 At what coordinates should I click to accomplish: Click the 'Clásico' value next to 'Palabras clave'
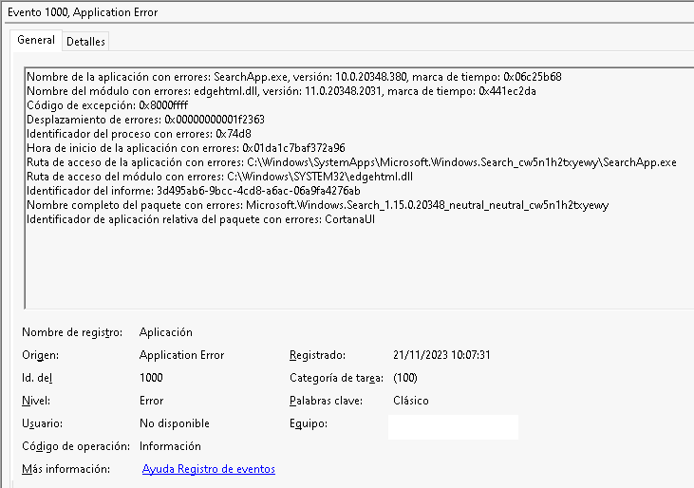pos(411,401)
